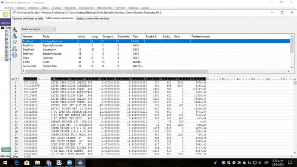Click the taskbar clock and date
Viewport: 297px width, 167px height.
[278, 163]
